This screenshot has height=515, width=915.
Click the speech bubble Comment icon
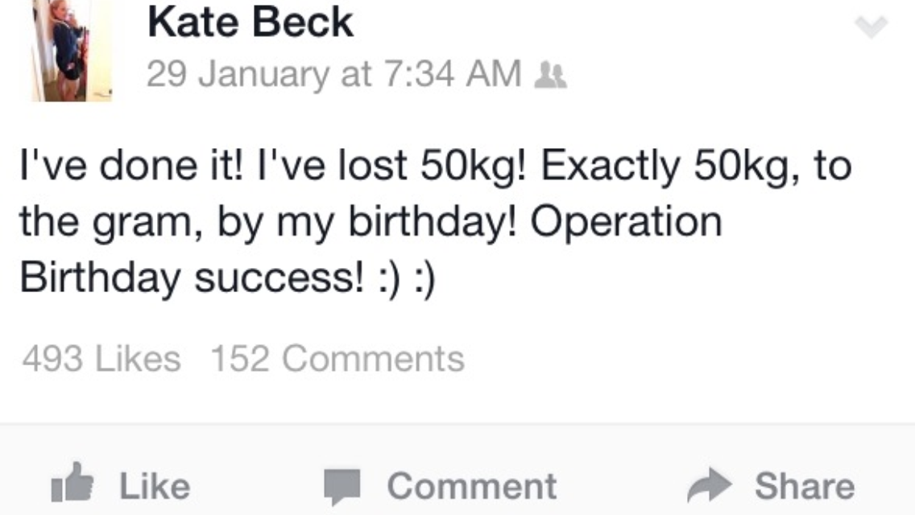pos(342,486)
